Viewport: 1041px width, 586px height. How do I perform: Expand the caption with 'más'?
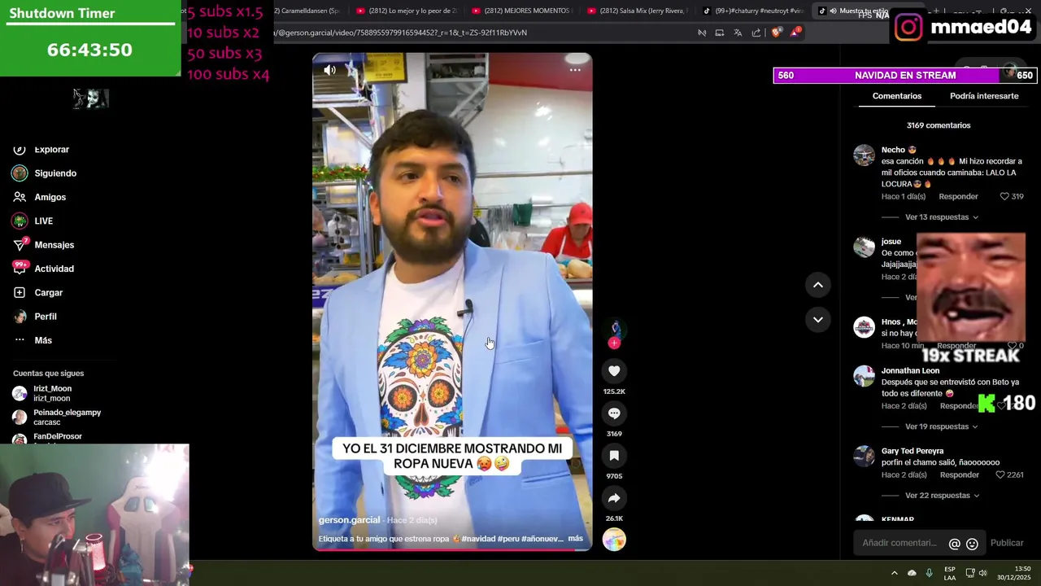pos(576,539)
